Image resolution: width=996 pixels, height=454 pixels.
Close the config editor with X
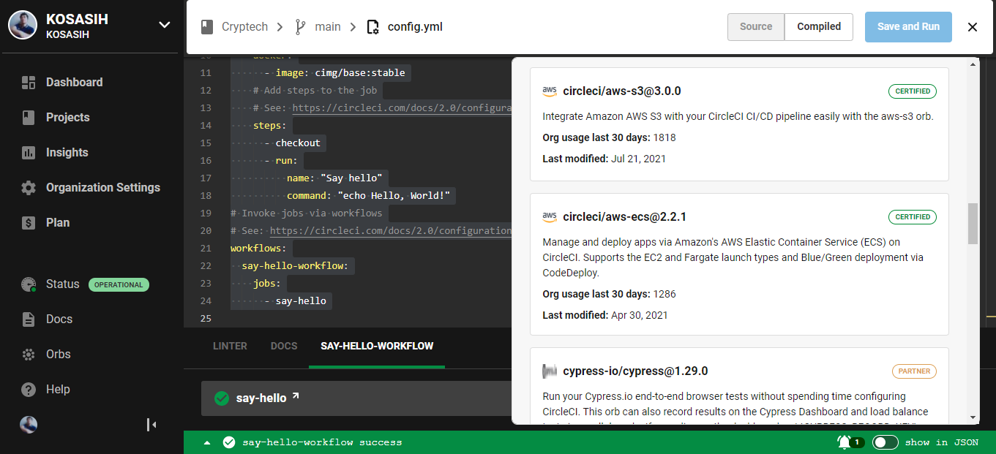tap(973, 27)
